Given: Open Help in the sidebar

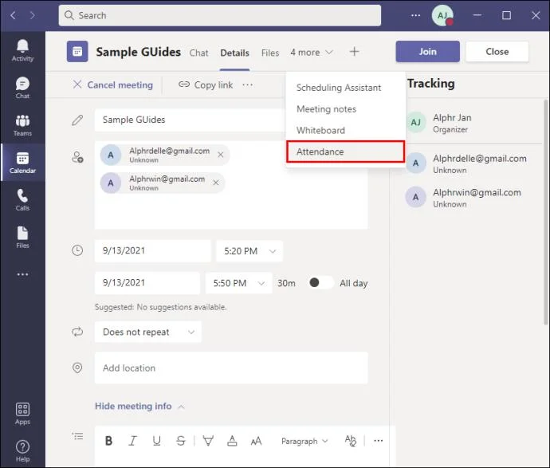Looking at the screenshot, I should pyautogui.click(x=22, y=451).
